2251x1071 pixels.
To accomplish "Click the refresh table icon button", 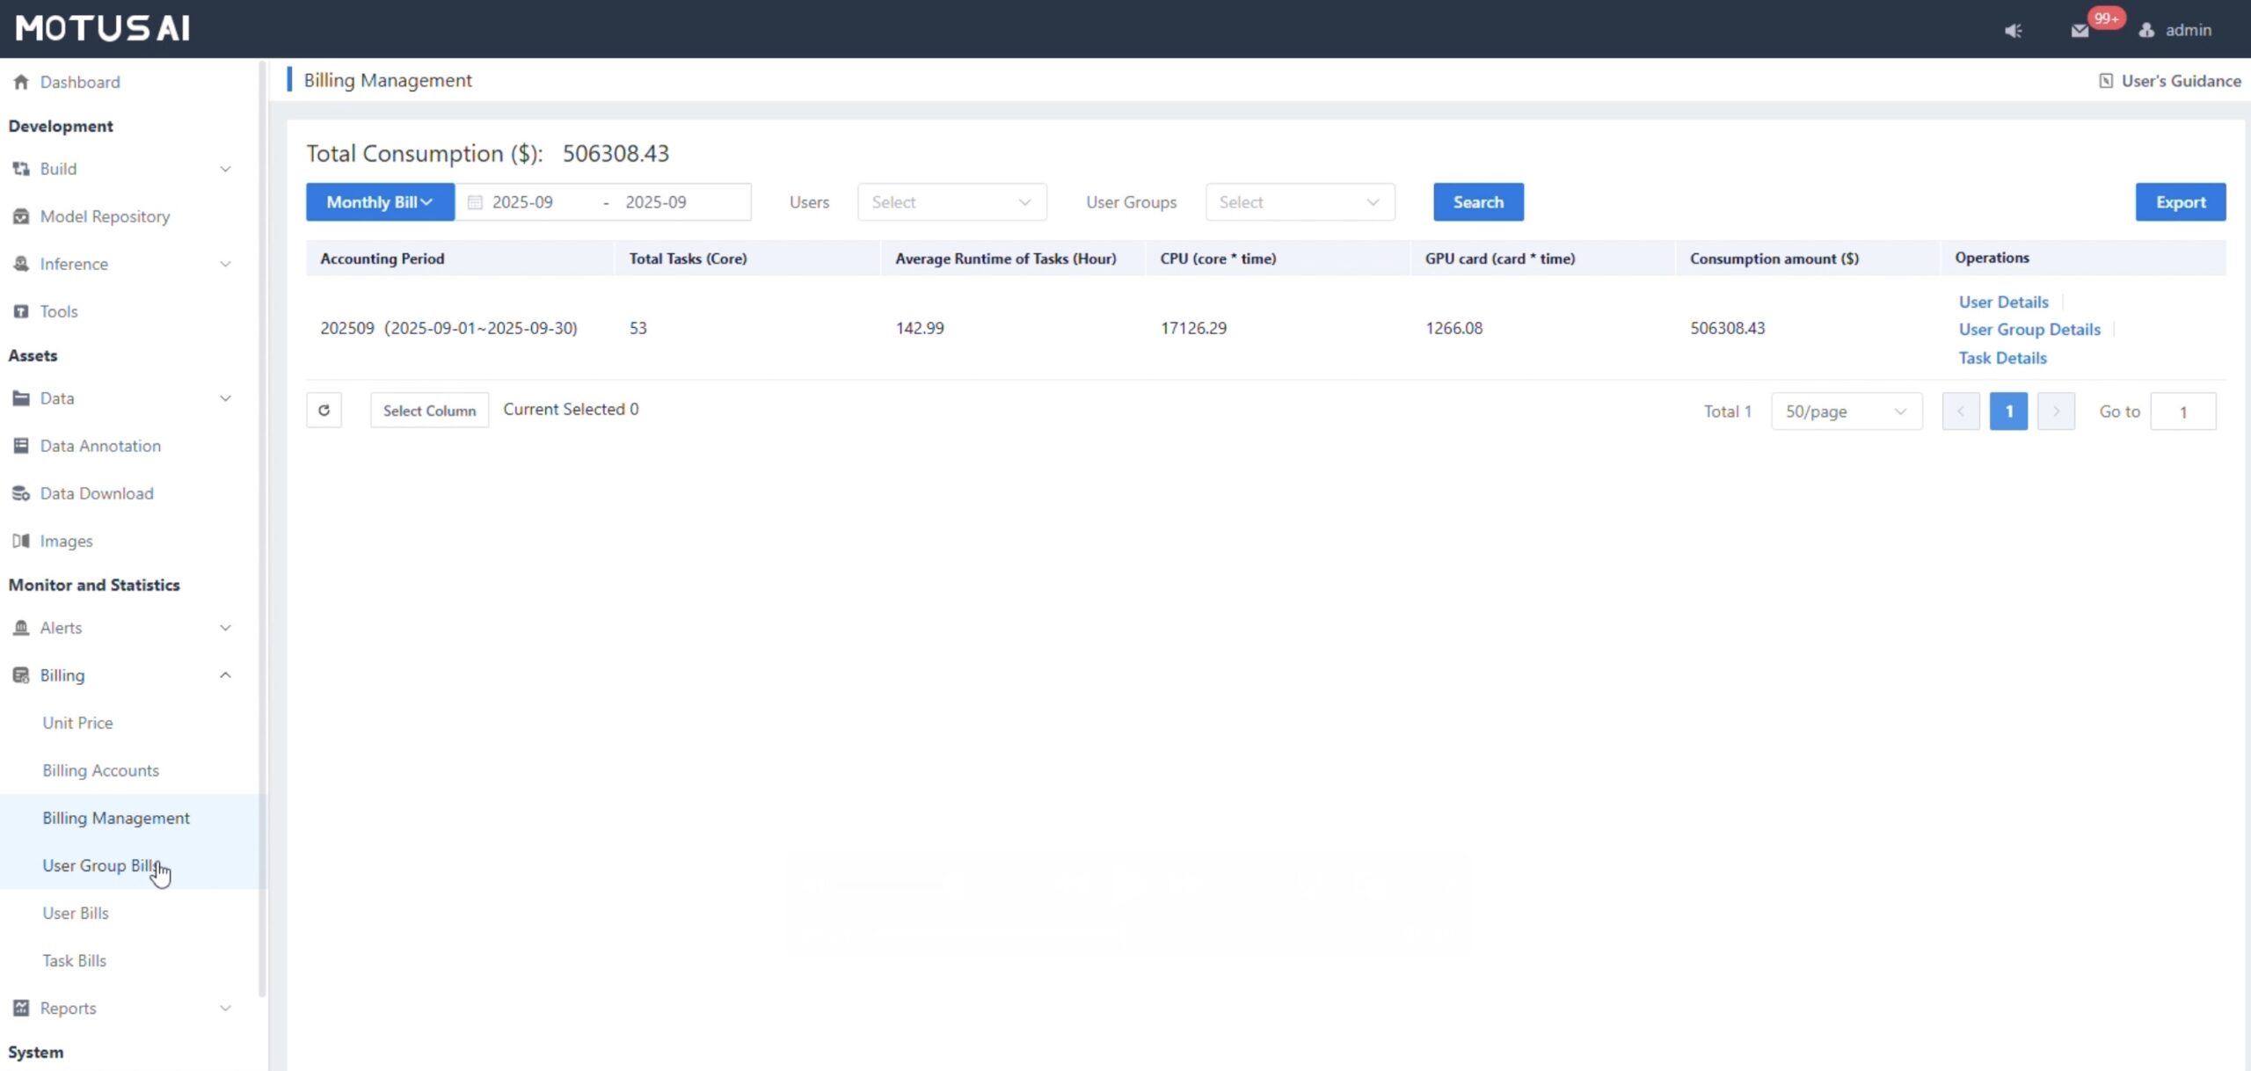I will 324,411.
